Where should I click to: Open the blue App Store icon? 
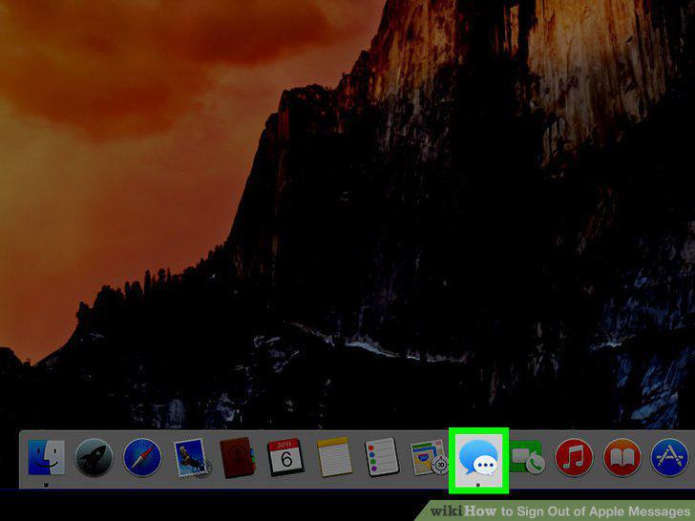point(670,457)
